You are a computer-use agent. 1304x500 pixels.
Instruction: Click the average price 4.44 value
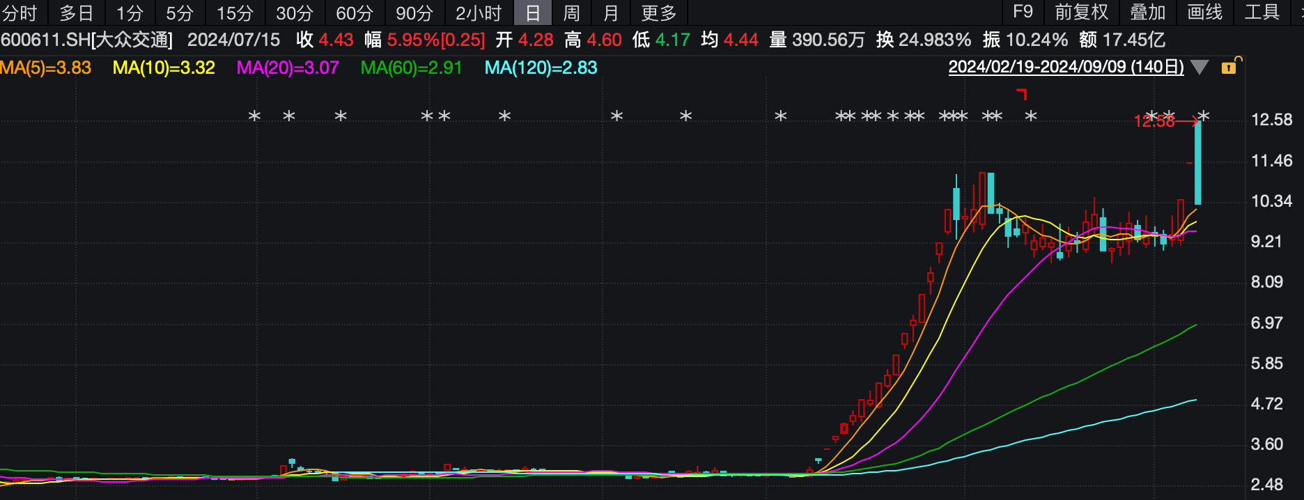coord(740,40)
